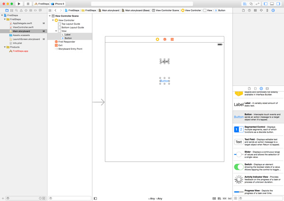Screen dimensions: 284x201
Task: Open the issue navigator warning triangle icon
Action: [21, 10]
